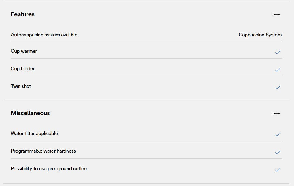Select the Cappuccino System value text
This screenshot has width=294, height=186.
260,35
